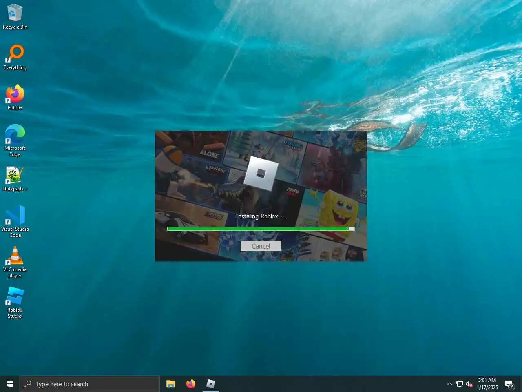Open the clock showing 3:01 AM

pyautogui.click(x=487, y=384)
